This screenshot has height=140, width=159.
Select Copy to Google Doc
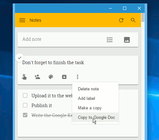click(95, 117)
